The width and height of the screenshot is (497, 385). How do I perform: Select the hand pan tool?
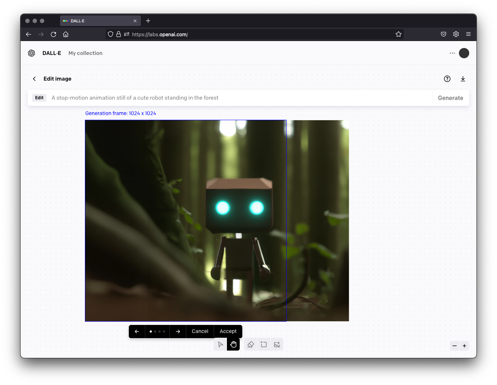click(x=233, y=344)
